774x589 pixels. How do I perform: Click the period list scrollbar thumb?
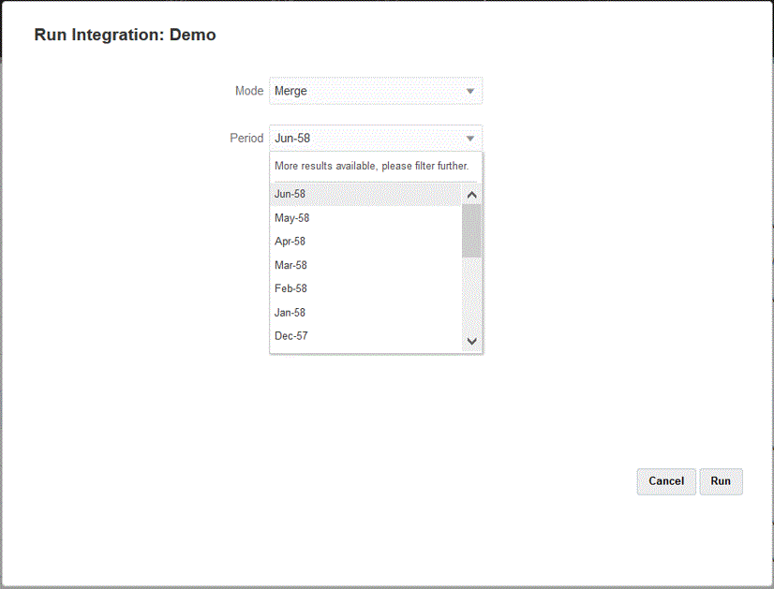[x=471, y=230]
